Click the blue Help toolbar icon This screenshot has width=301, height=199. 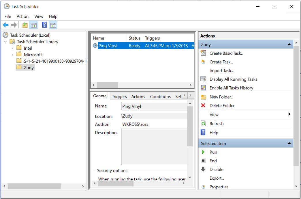pos(44,25)
